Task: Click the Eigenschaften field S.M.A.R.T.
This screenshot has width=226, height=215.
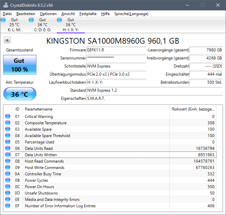Action: pos(155,98)
